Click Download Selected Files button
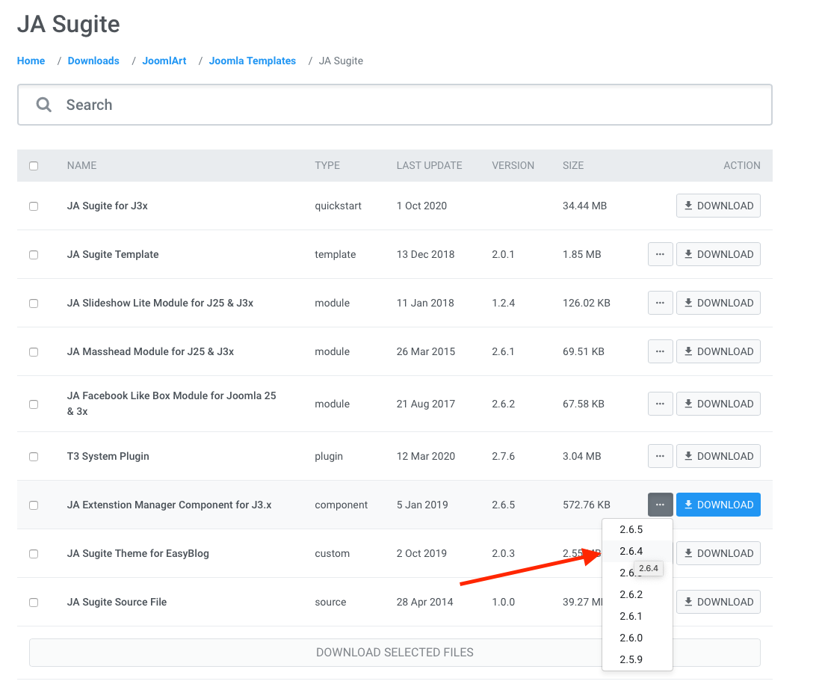 click(x=395, y=652)
